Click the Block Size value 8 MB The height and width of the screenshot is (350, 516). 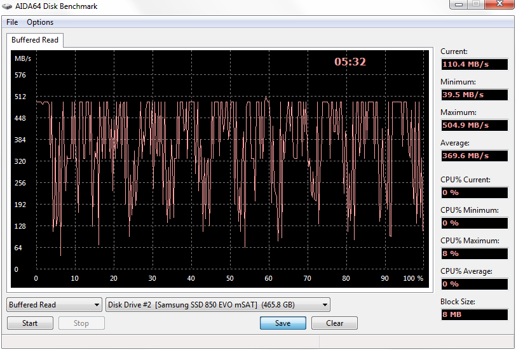[x=475, y=314]
